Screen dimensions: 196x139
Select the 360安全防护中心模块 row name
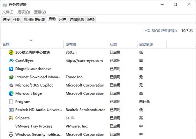coord(32,52)
